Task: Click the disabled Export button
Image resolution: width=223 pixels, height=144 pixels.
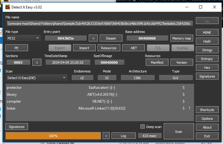Action: pyautogui.click(x=59, y=48)
